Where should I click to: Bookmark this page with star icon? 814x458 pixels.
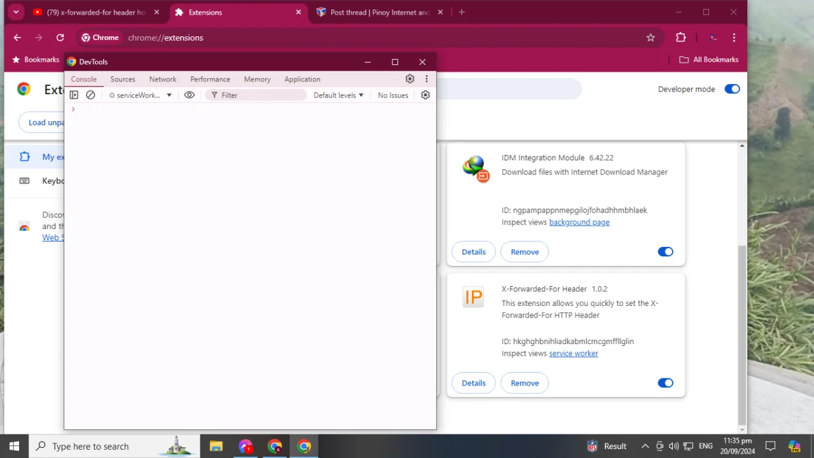tap(651, 38)
